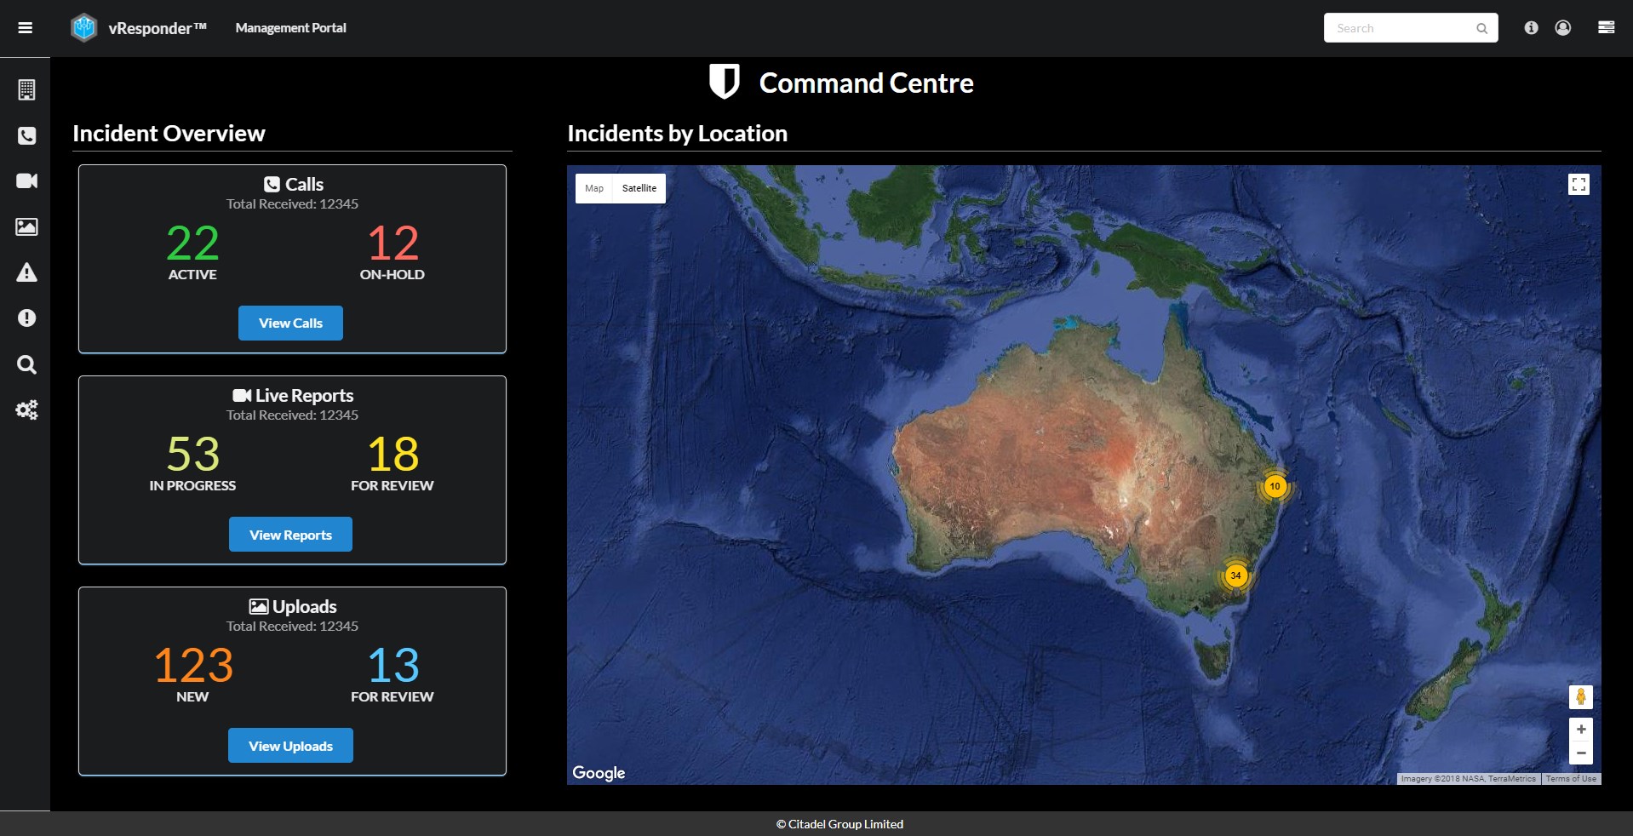1633x836 pixels.
Task: Zoom out on the map
Action: coord(1581,753)
